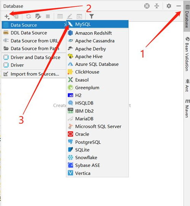Select PostgreSQL data source
190x206 pixels.
97,142
